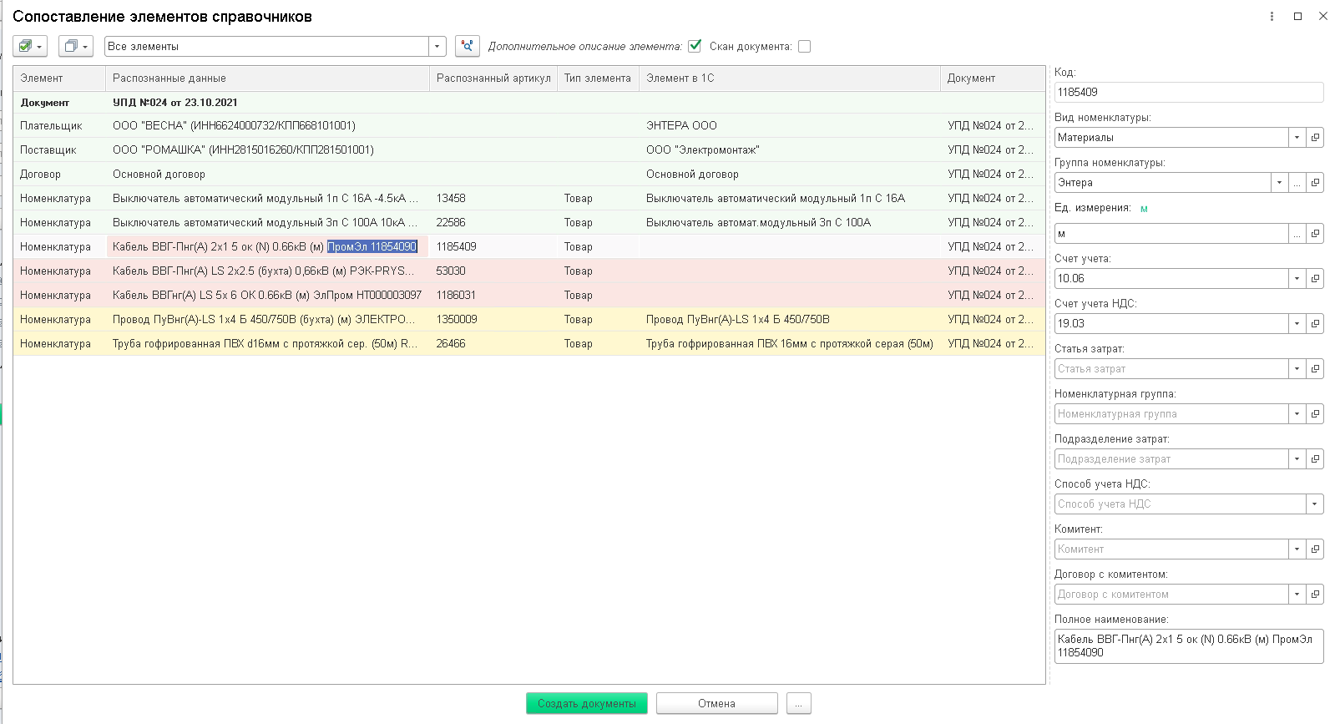1340x724 pixels.
Task: Click the green Создать документы button
Action: click(587, 704)
